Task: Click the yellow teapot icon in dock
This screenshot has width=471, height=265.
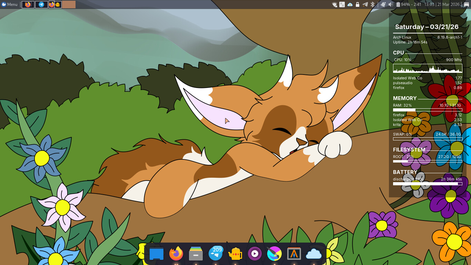Action: [x=235, y=254]
